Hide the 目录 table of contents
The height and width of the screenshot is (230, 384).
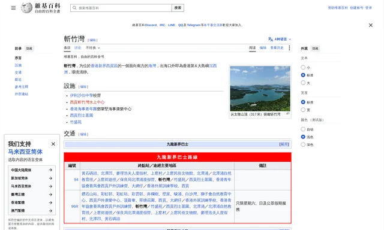click(29, 49)
